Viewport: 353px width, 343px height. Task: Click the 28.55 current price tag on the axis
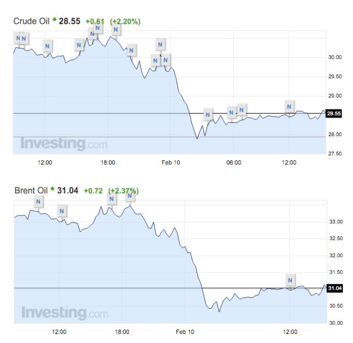point(334,114)
